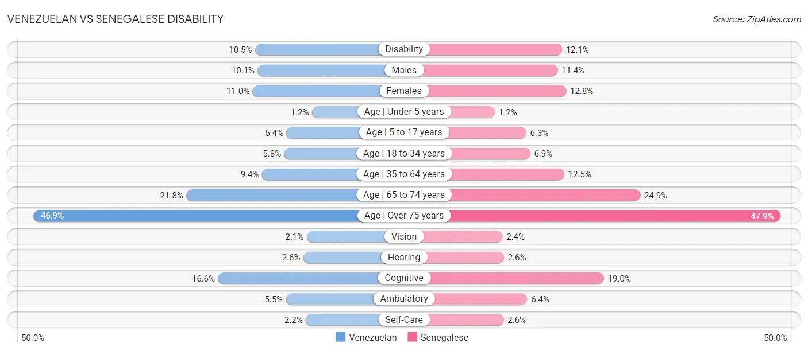The height and width of the screenshot is (351, 808).
Task: Click the Venezuelan Males 10.1% bar
Action: point(321,70)
